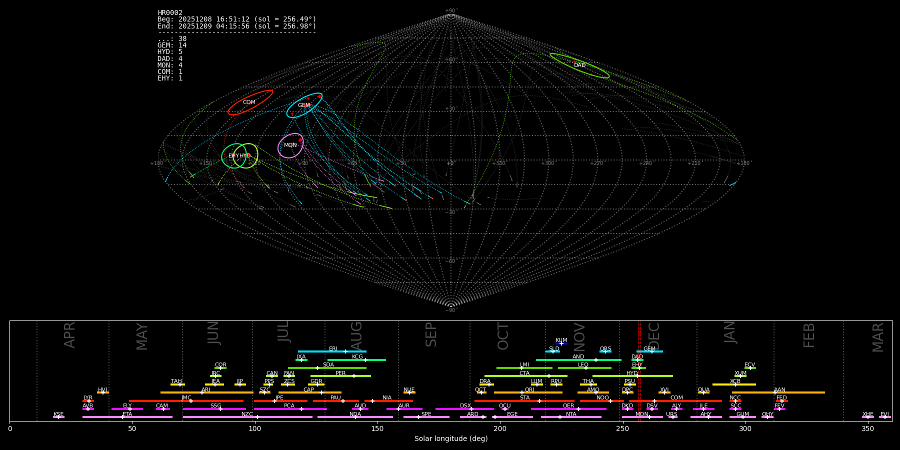
Task: Click the QUA shower bar label in timeline
Action: click(703, 390)
